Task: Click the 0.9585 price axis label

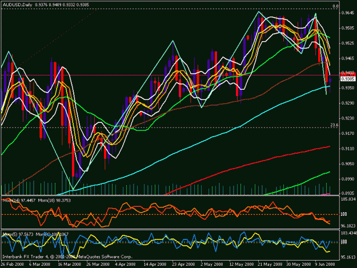Action: 348,28
